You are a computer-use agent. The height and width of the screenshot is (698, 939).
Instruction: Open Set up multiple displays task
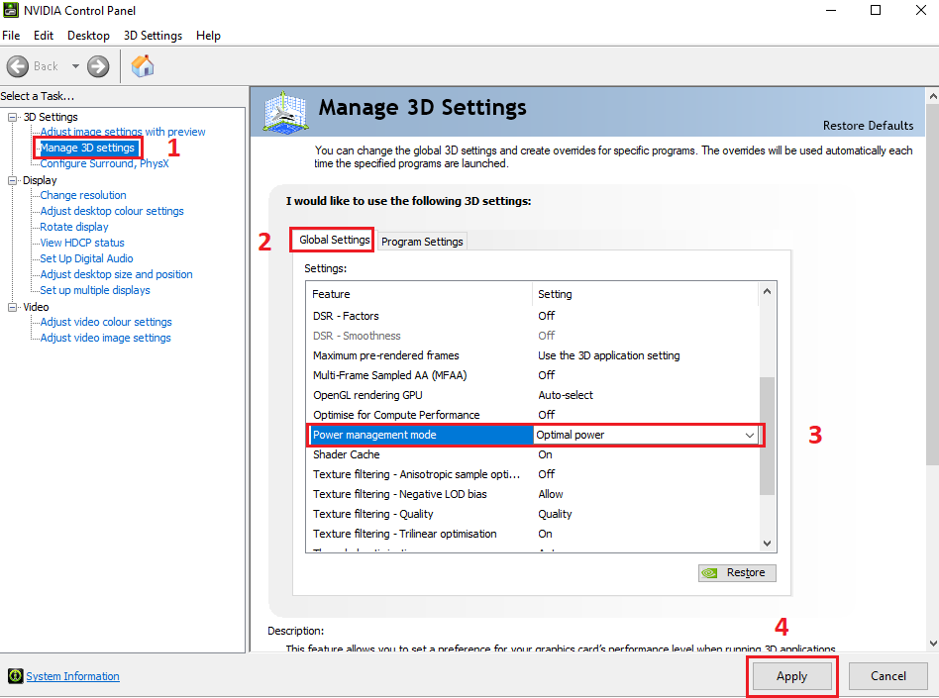pyautogui.click(x=95, y=290)
